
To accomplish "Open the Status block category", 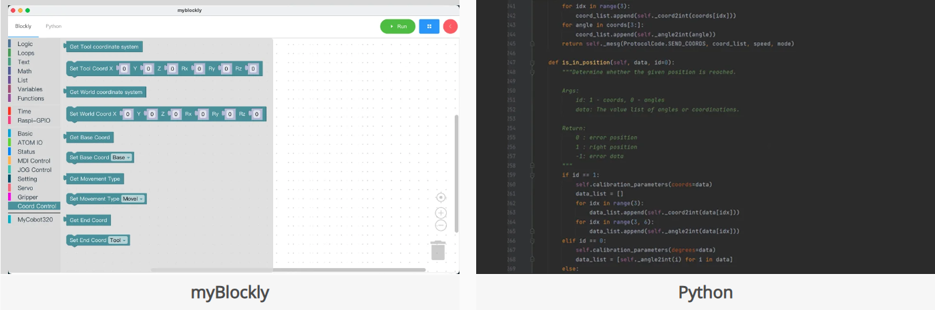I will click(x=26, y=151).
